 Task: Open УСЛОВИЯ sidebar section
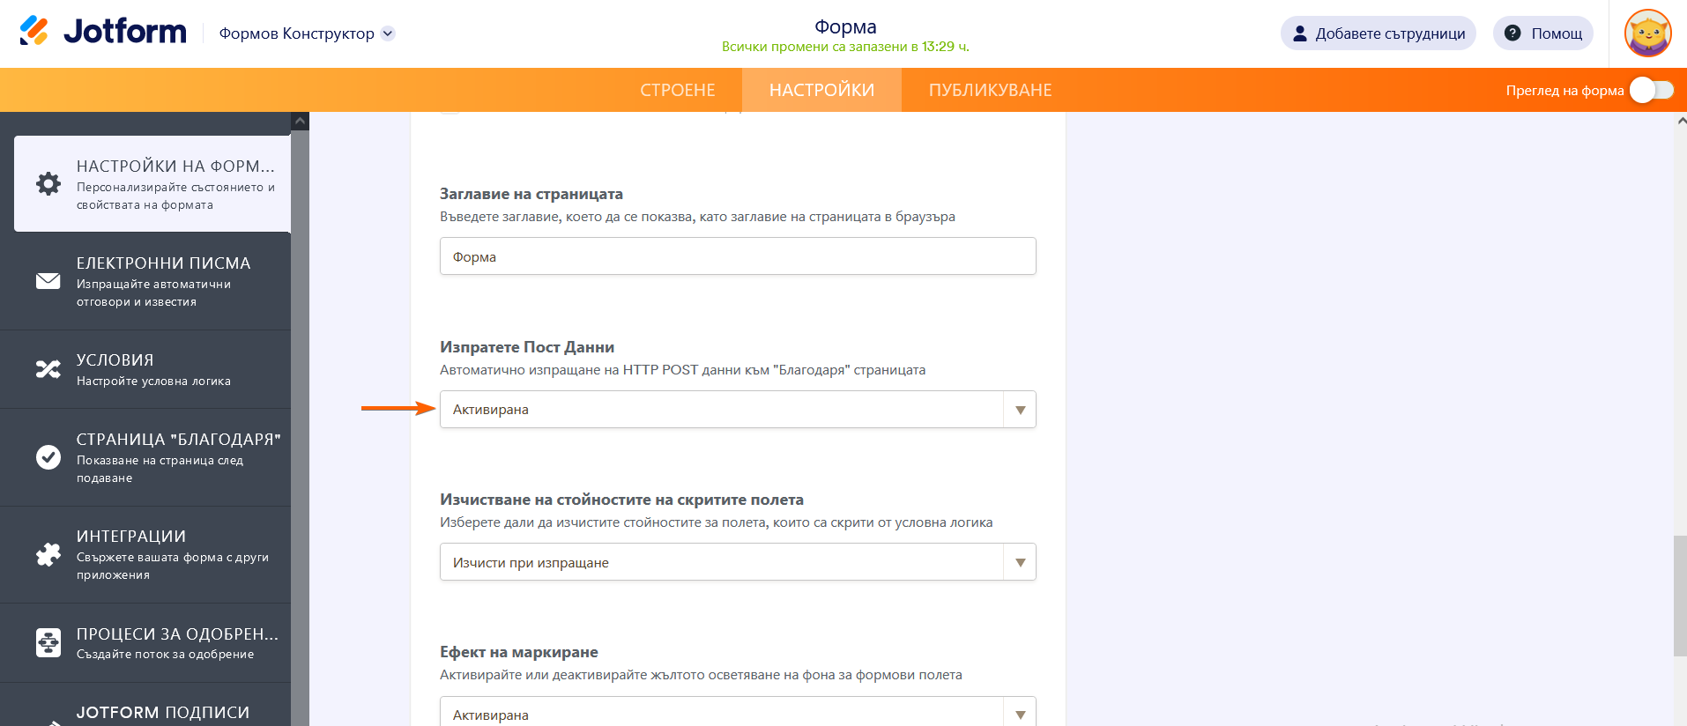(145, 369)
